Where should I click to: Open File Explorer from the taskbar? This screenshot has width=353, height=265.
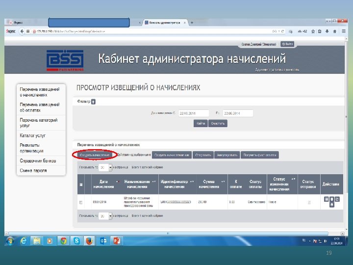coord(37,241)
